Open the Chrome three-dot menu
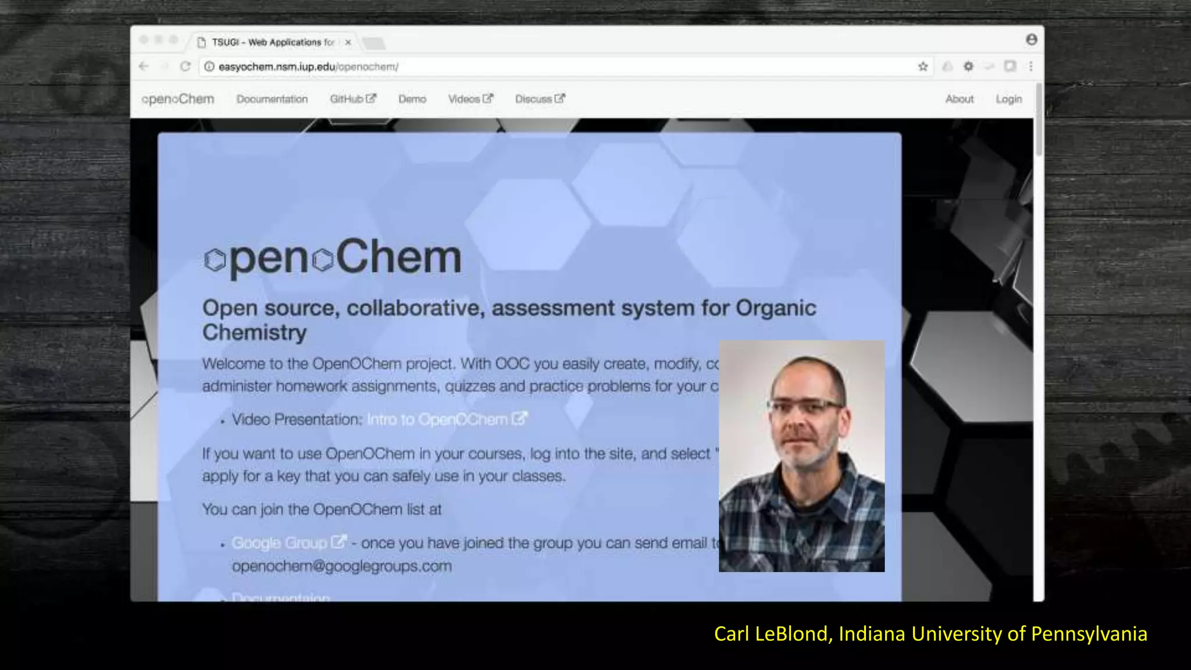 1030,66
